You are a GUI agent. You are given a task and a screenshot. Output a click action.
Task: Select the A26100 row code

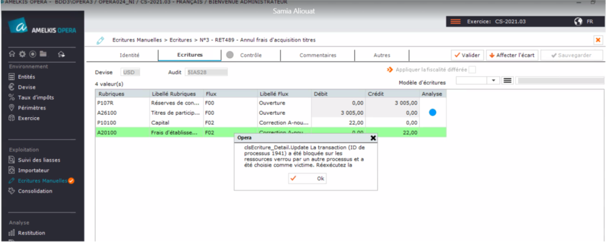107,113
